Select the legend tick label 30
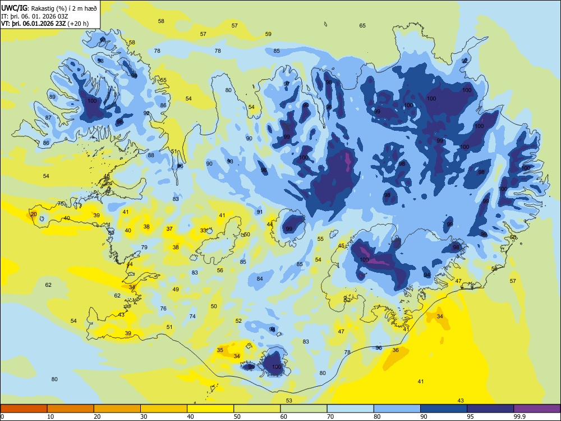Viewport: 561px width, 421px height. (144, 417)
